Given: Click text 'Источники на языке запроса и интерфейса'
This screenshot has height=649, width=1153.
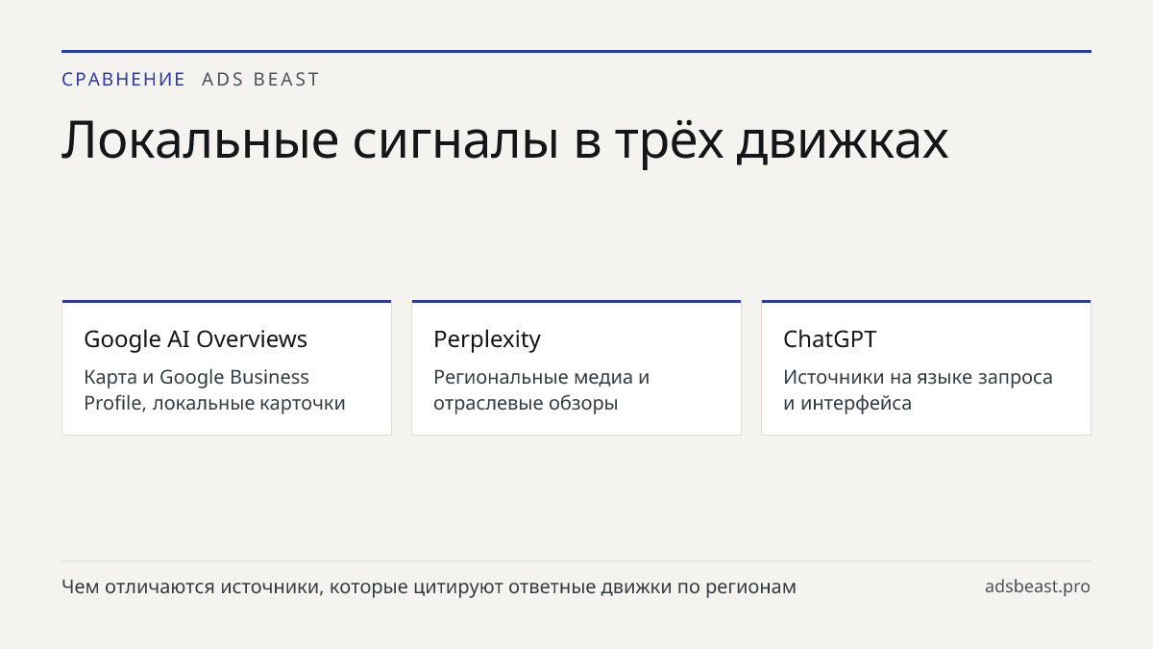Looking at the screenshot, I should (x=918, y=390).
